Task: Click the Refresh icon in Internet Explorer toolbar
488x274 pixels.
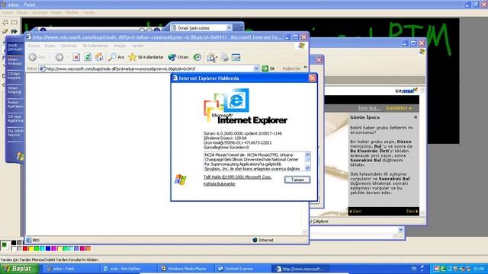Action: pyautogui.click(x=88, y=57)
